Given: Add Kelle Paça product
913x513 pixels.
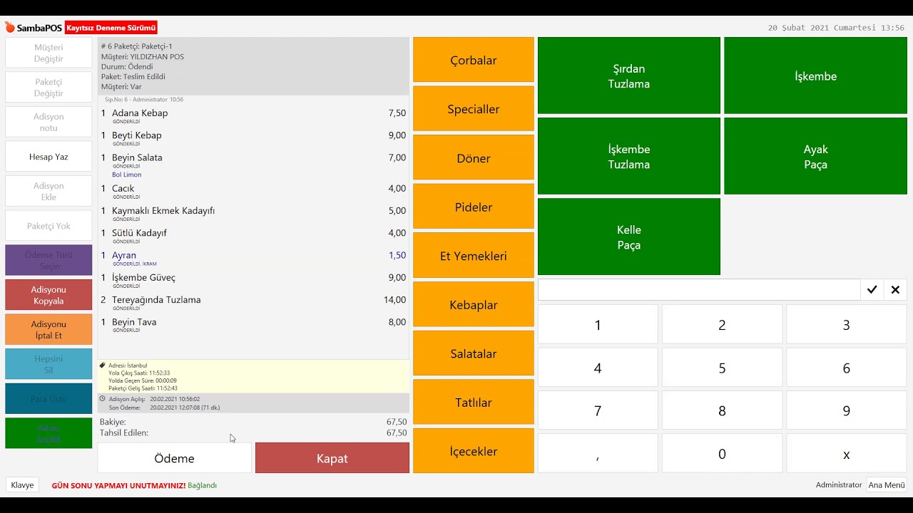Looking at the screenshot, I should point(628,237).
